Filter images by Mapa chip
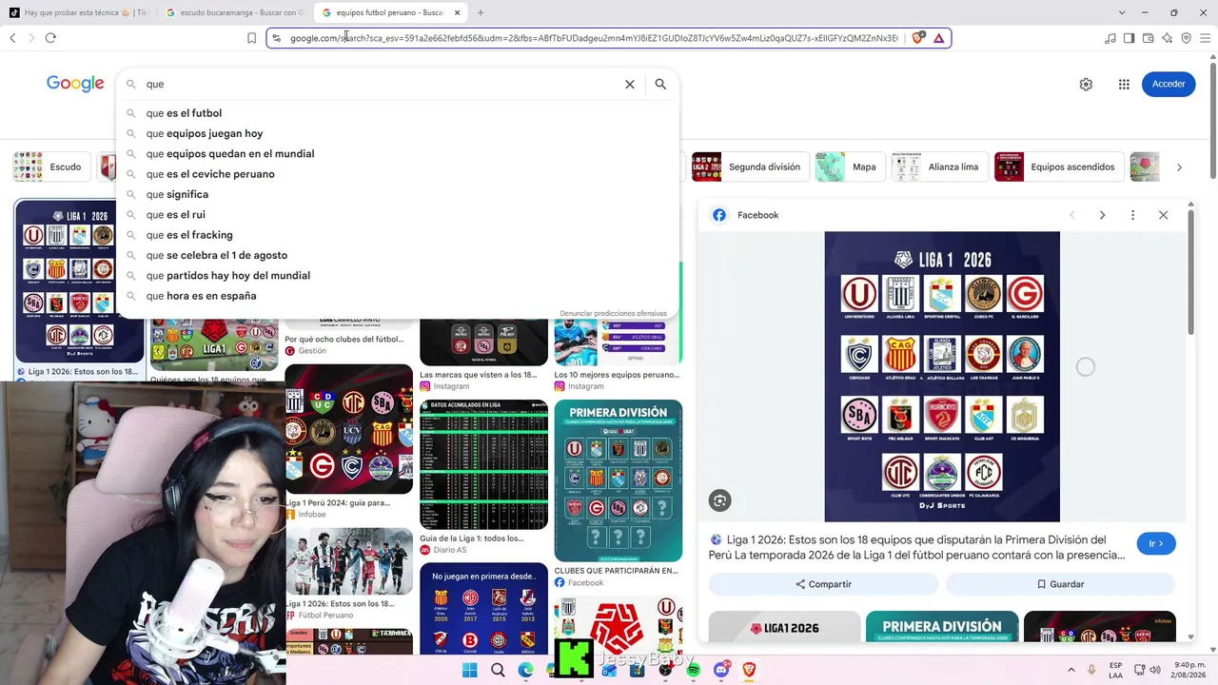This screenshot has width=1218, height=685. (850, 166)
